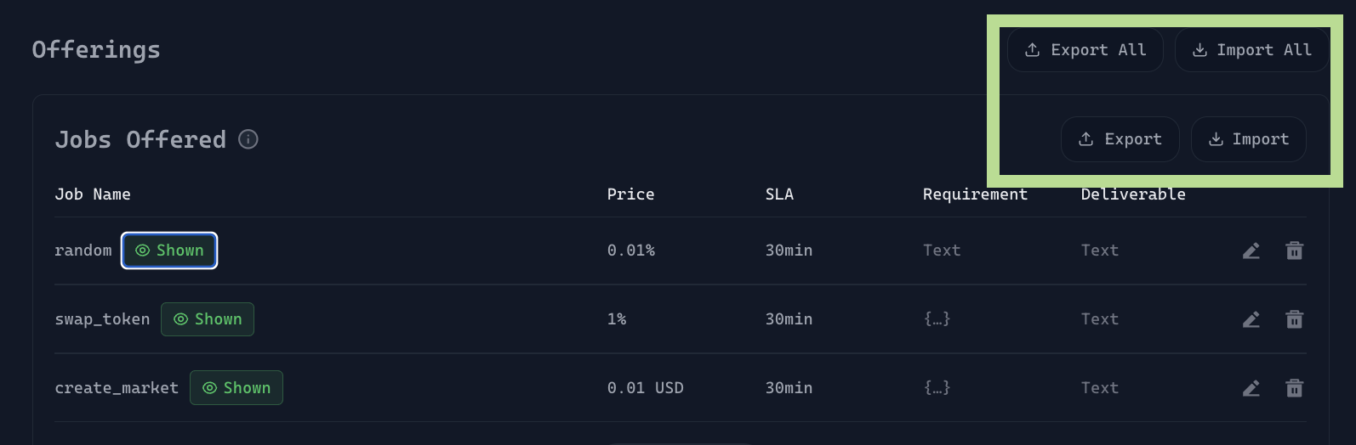Click the random job name
1356x445 pixels.
coord(83,251)
